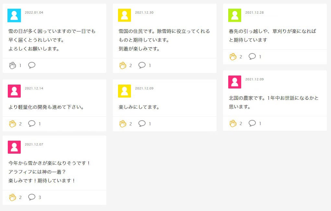331x211 pixels.
Task: Click the comment text about snow shoveling this year
Action: coord(49,163)
